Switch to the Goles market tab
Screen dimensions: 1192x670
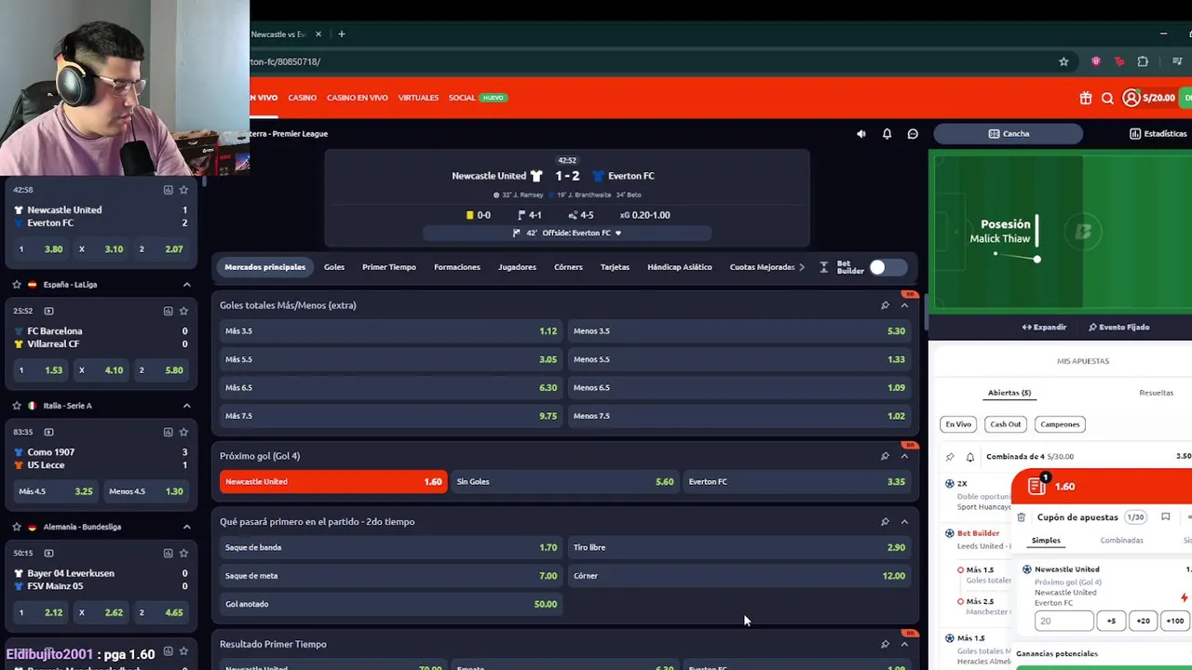334,267
